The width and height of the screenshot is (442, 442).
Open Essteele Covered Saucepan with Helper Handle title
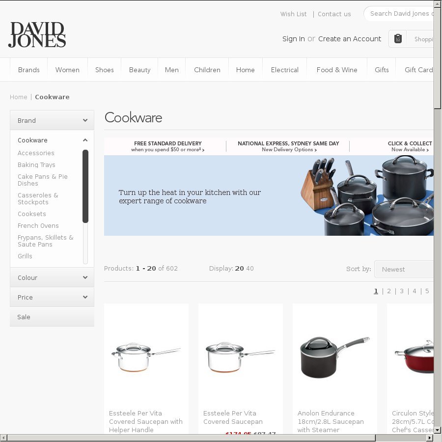coord(146,421)
